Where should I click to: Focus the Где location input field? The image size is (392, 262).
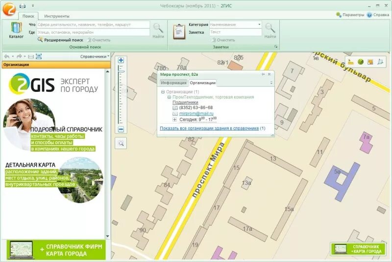[x=93, y=32]
